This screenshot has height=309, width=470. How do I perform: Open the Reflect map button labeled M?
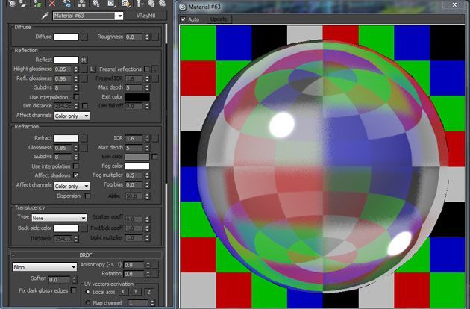84,60
